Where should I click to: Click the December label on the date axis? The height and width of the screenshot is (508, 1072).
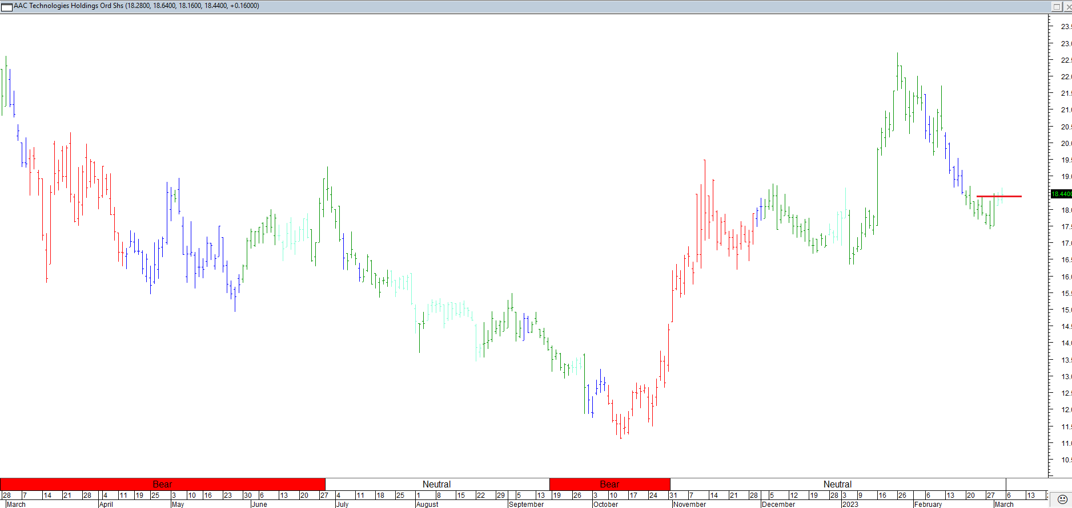[778, 504]
